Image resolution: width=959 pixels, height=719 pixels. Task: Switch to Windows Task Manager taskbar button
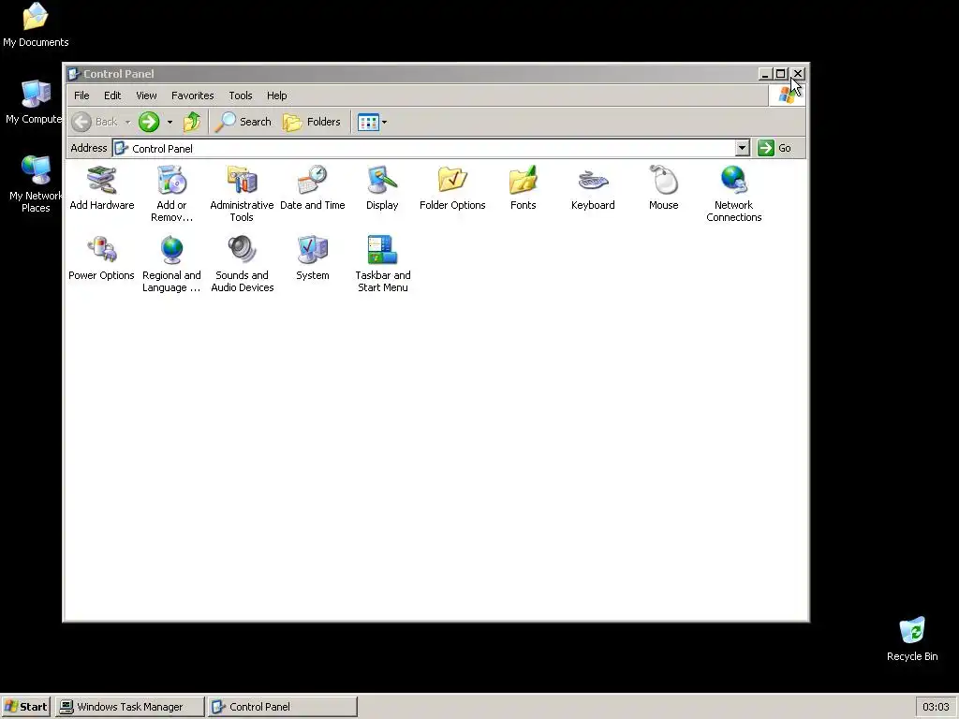tap(129, 707)
